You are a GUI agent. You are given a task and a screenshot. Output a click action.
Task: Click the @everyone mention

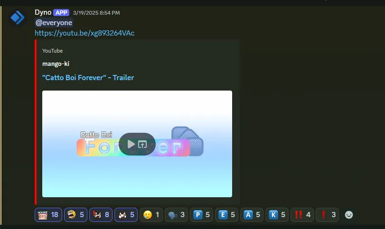click(x=54, y=22)
